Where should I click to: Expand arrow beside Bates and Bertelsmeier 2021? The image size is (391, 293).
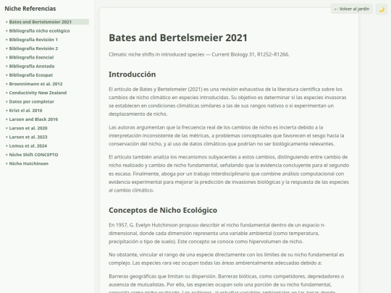[x=7, y=22]
